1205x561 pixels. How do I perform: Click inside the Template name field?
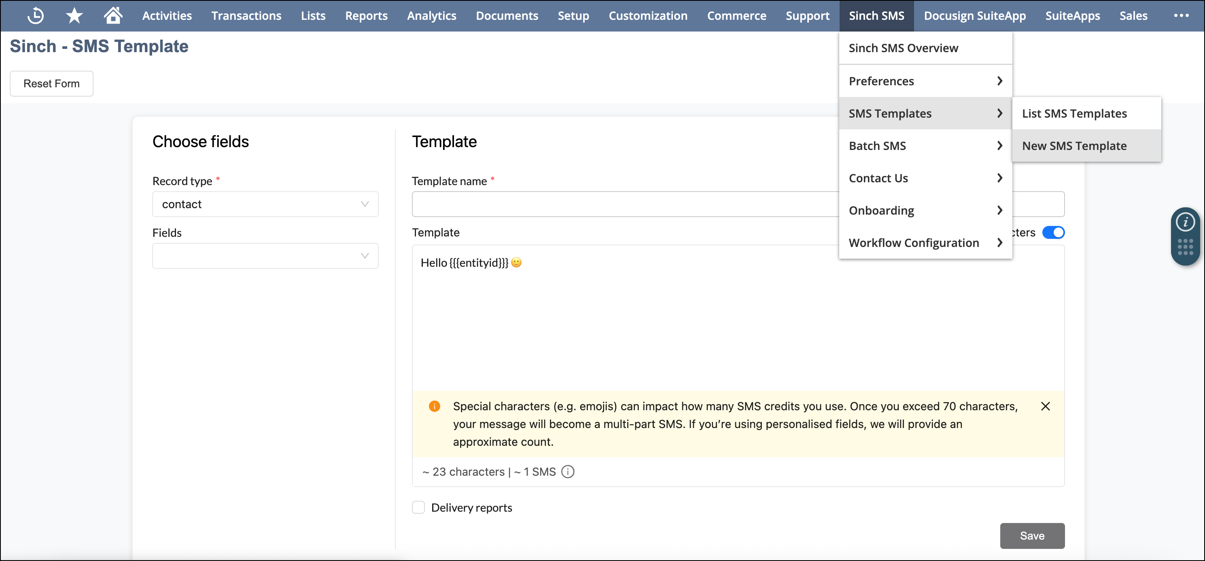coord(608,204)
